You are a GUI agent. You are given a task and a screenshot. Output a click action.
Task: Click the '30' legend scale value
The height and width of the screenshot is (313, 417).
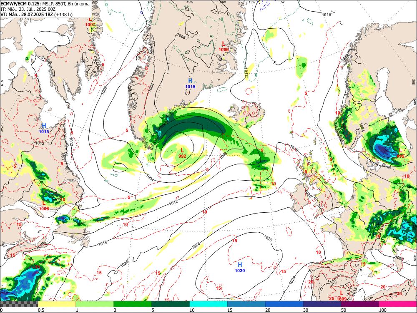[x=306, y=310]
